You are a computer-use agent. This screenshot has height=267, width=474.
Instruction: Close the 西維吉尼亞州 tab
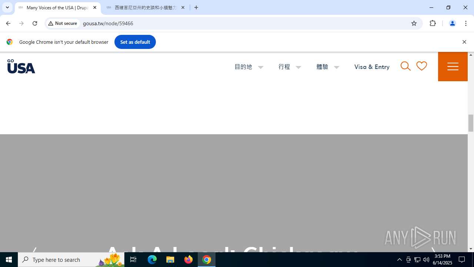click(183, 7)
